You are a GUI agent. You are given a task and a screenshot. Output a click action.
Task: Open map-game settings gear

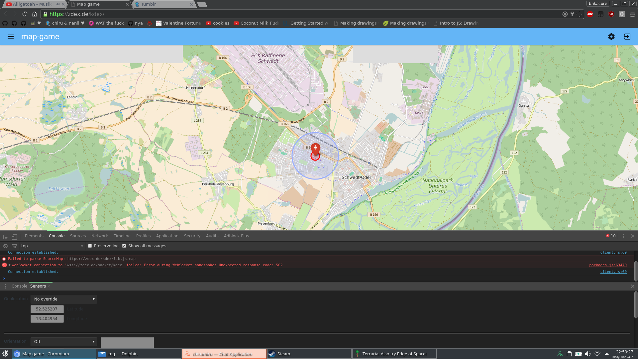pyautogui.click(x=611, y=37)
